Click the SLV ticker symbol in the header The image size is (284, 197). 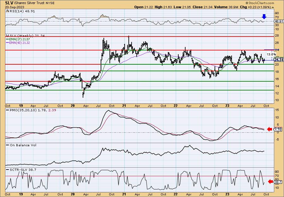click(x=9, y=3)
